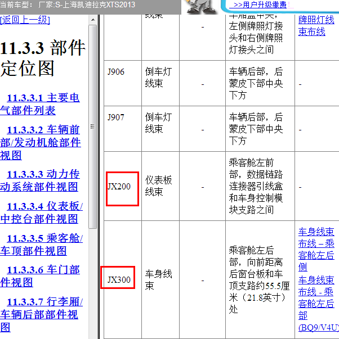Open the 牌照灯线束布线 link
The image size is (339, 339).
pyautogui.click(x=316, y=26)
